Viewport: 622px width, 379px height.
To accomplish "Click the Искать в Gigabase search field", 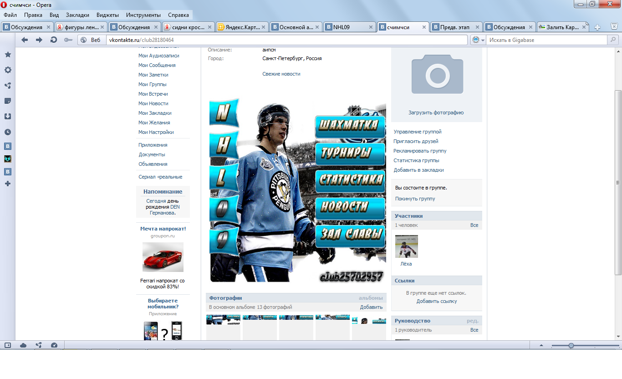I will click(x=546, y=40).
